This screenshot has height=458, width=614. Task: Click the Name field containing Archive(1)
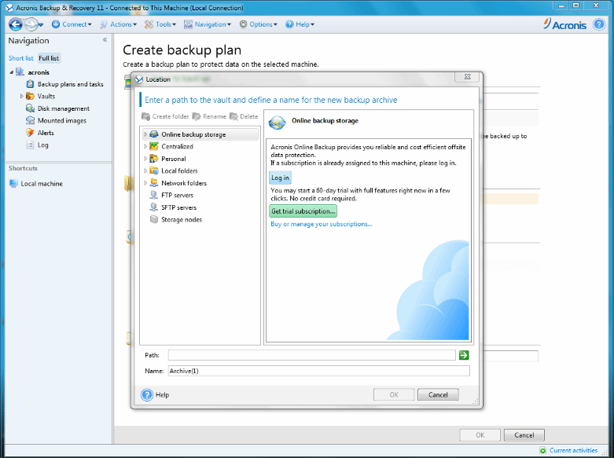click(x=318, y=371)
